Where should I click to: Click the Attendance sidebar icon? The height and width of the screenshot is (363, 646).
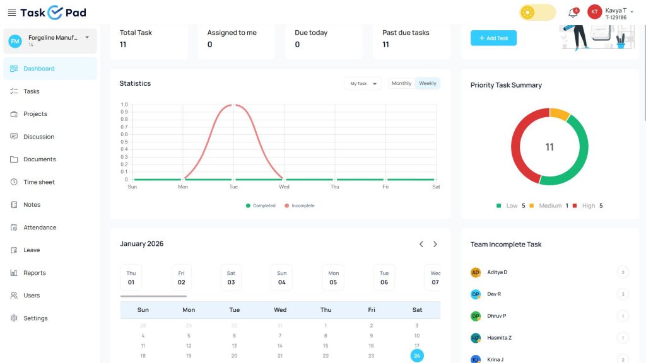click(14, 228)
